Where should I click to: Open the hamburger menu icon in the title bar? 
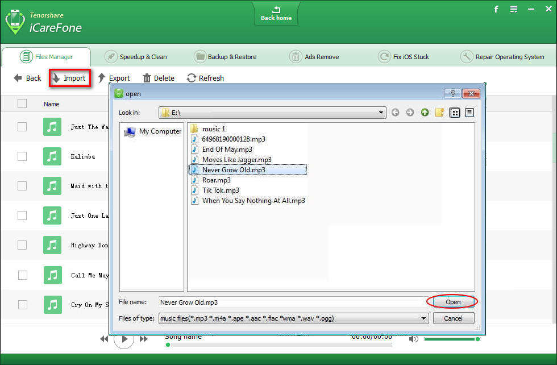tap(514, 9)
